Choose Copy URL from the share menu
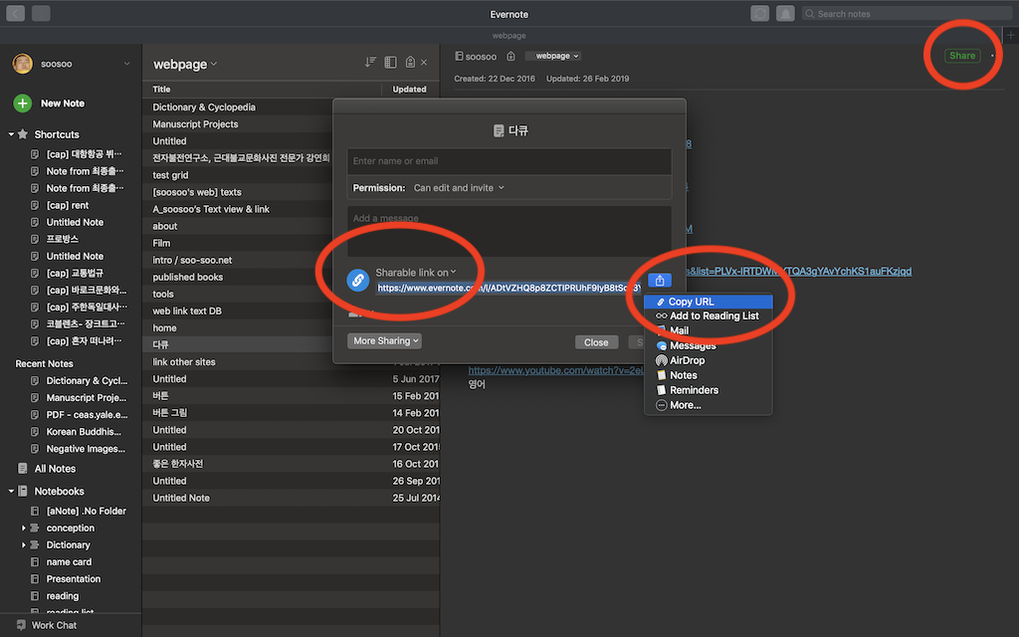Viewport: 1019px width, 637px height. coord(709,302)
